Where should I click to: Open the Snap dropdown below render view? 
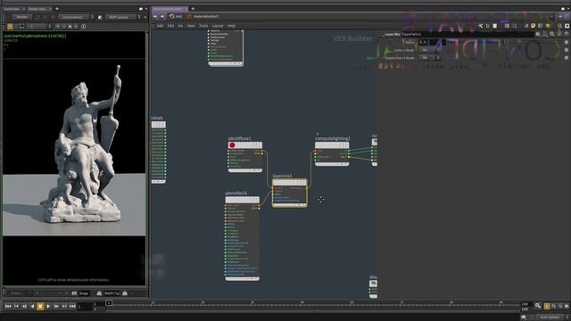tap(84, 293)
